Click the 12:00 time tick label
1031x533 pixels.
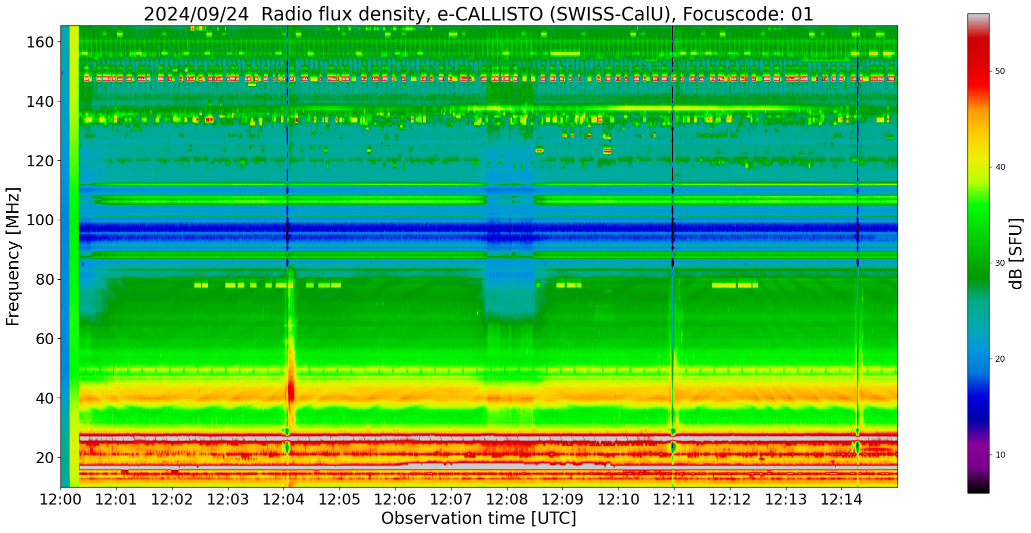coord(61,499)
